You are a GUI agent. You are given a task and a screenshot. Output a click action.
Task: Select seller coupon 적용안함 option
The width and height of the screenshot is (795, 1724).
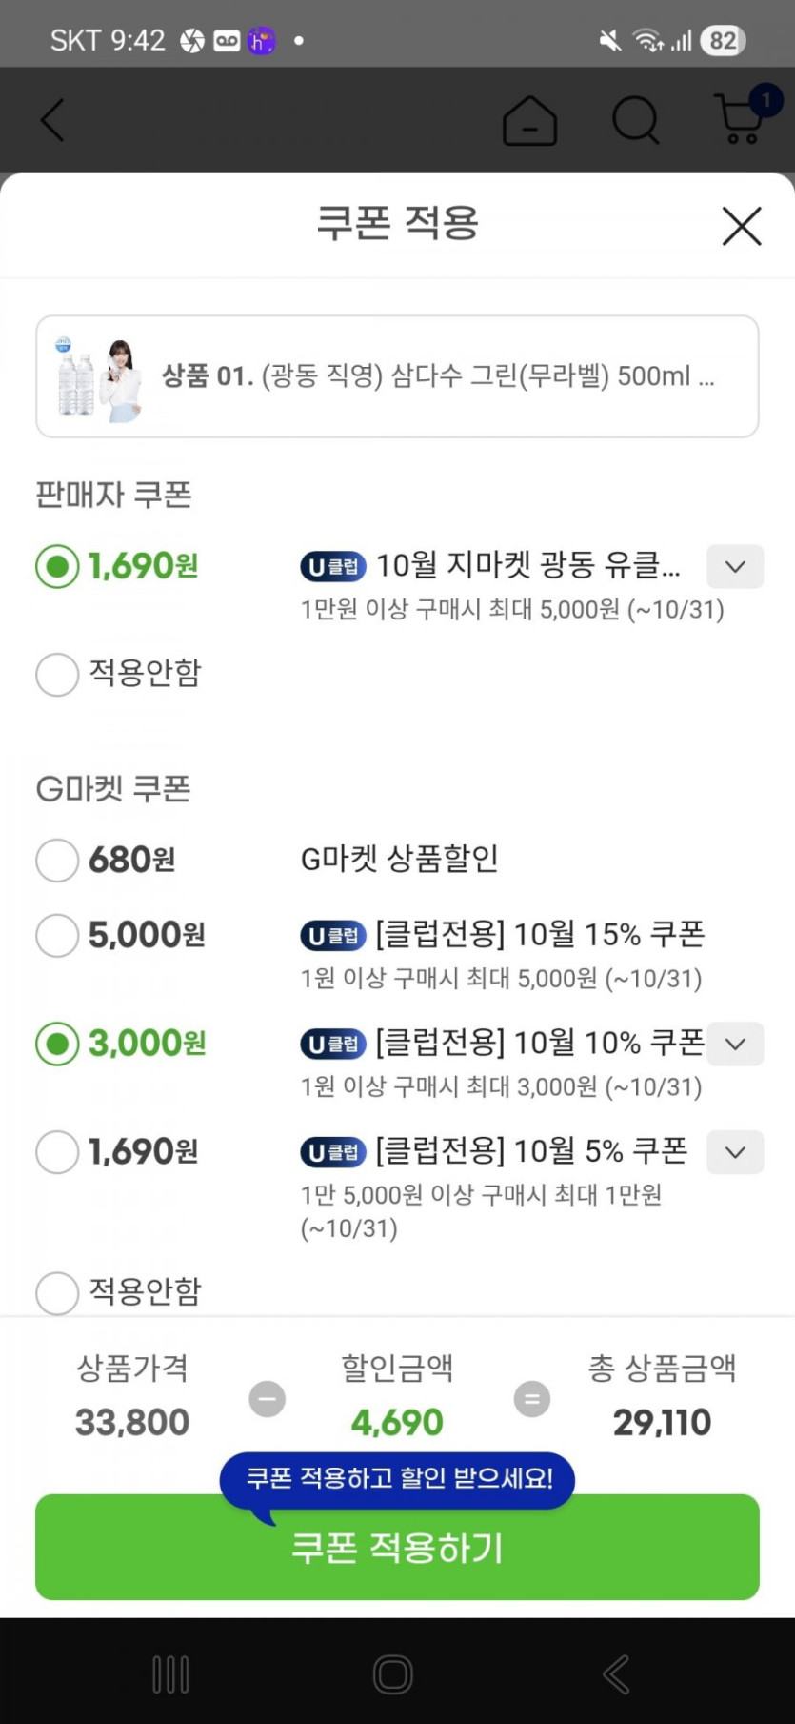click(57, 674)
